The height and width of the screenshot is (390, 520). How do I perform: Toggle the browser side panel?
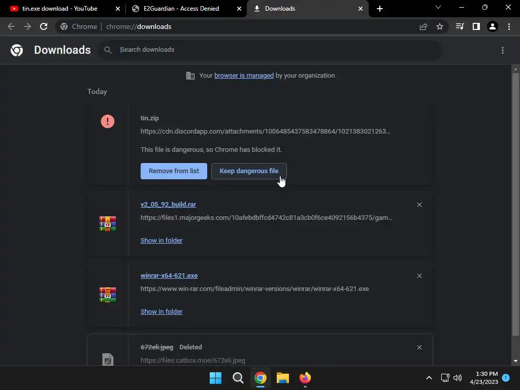point(476,26)
